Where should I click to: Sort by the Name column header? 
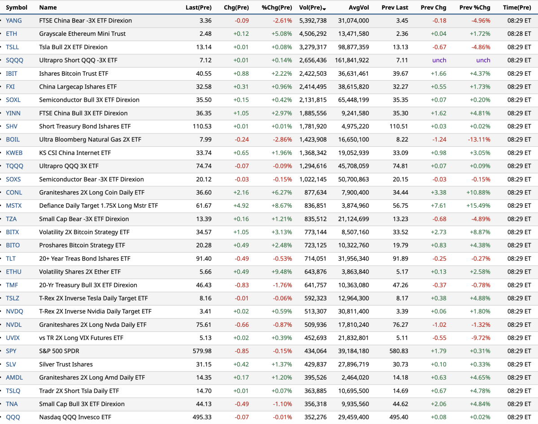point(48,8)
